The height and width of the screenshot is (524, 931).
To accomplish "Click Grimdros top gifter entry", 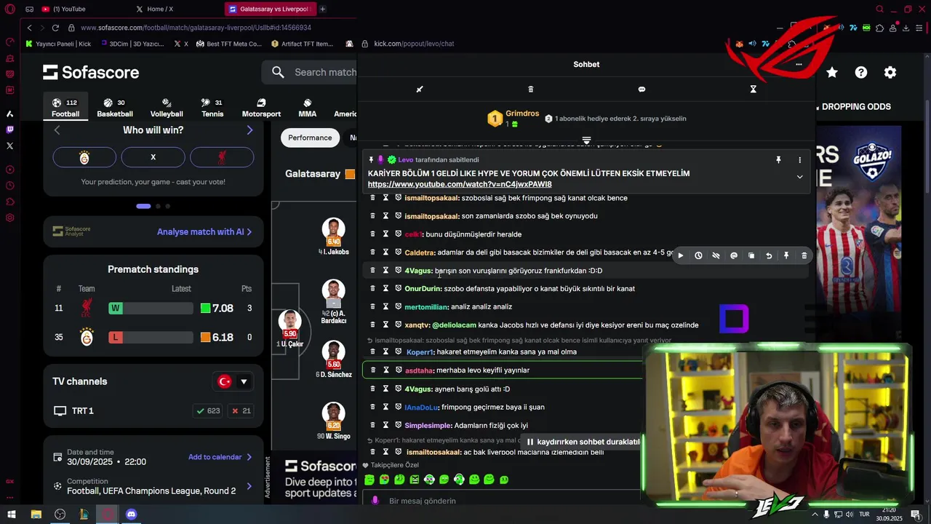I will pos(514,119).
